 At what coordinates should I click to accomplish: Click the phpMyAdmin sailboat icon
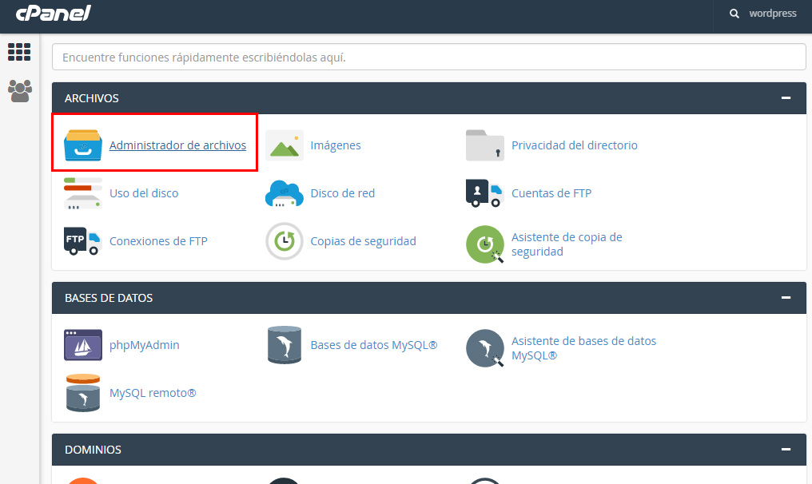(83, 345)
